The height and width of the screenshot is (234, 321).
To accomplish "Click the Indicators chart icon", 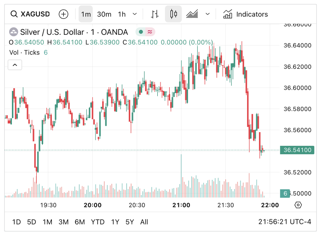I will (x=227, y=14).
